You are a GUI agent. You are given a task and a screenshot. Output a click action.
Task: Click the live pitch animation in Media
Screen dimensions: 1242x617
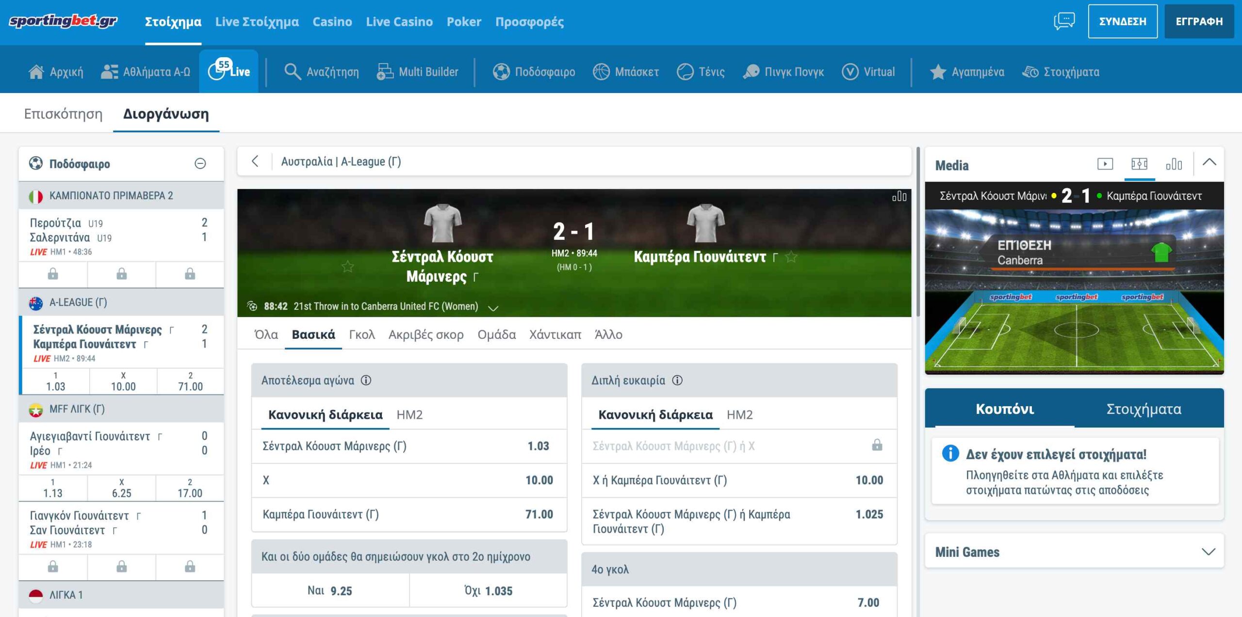click(x=1074, y=292)
